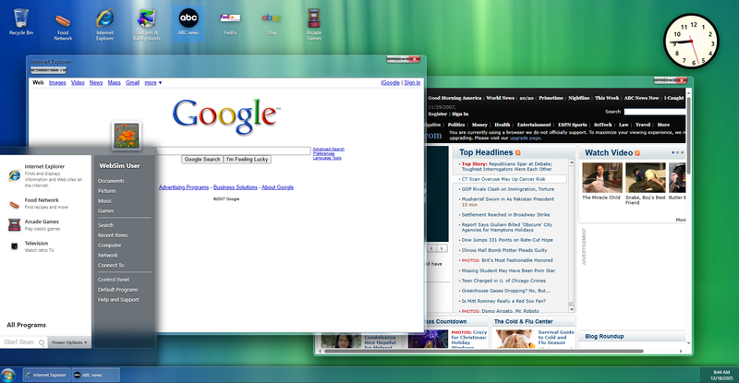This screenshot has width=739, height=383.
Task: Open Google News link
Action: pos(96,82)
